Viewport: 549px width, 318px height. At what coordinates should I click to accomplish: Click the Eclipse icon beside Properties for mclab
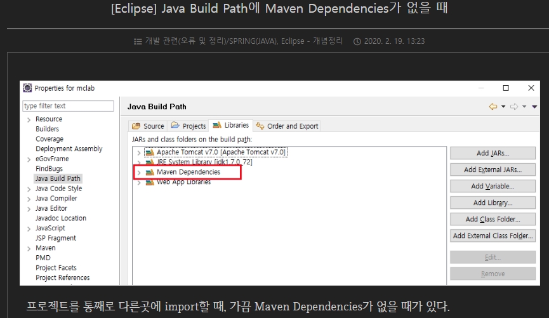27,88
